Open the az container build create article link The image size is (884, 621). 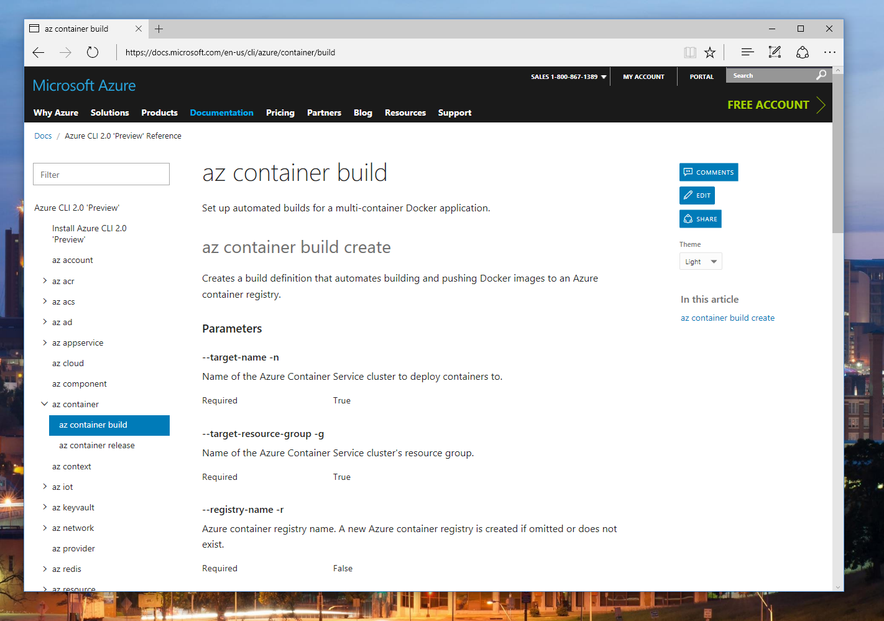coord(727,318)
